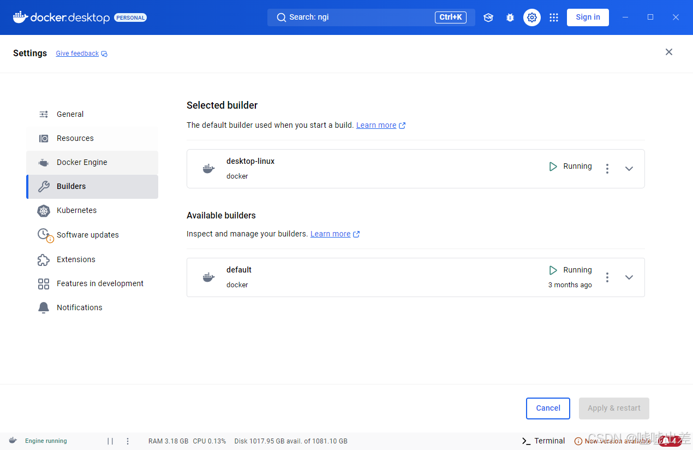The width and height of the screenshot is (693, 450).
Task: Click the default builder name
Action: 239,270
